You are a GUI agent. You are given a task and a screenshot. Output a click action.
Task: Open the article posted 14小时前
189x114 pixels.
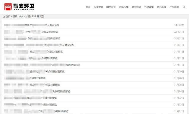pyautogui.click(x=32, y=25)
